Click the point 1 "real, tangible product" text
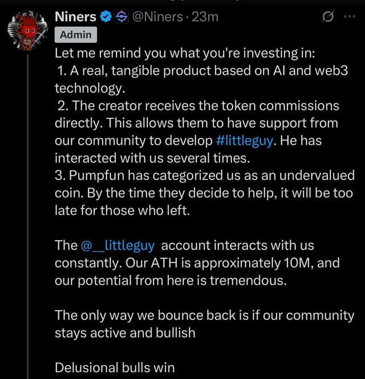Viewport: 365px width, 379px height. [205, 71]
